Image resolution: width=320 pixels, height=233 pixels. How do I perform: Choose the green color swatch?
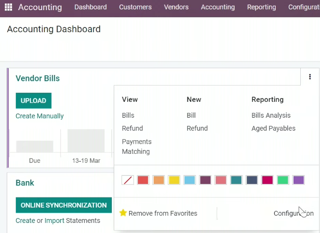(x=283, y=180)
